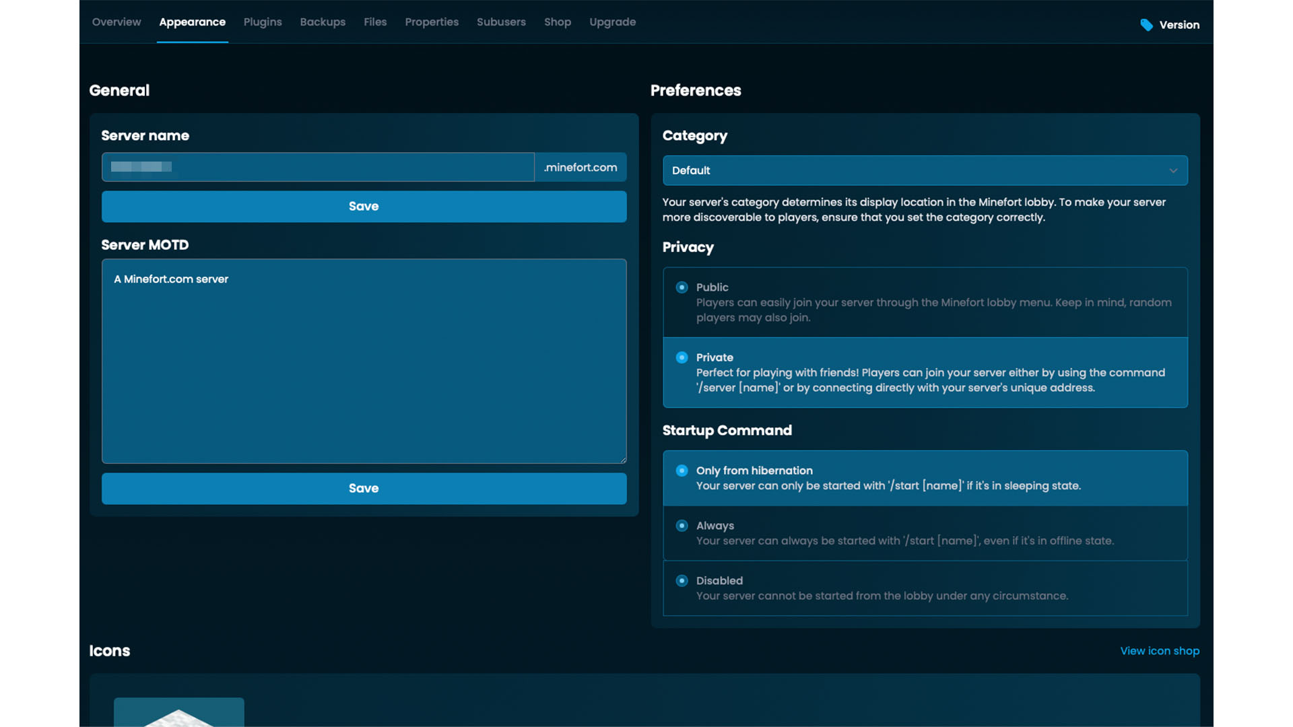This screenshot has width=1293, height=727.
Task: Open the Upgrade tab
Action: click(612, 22)
